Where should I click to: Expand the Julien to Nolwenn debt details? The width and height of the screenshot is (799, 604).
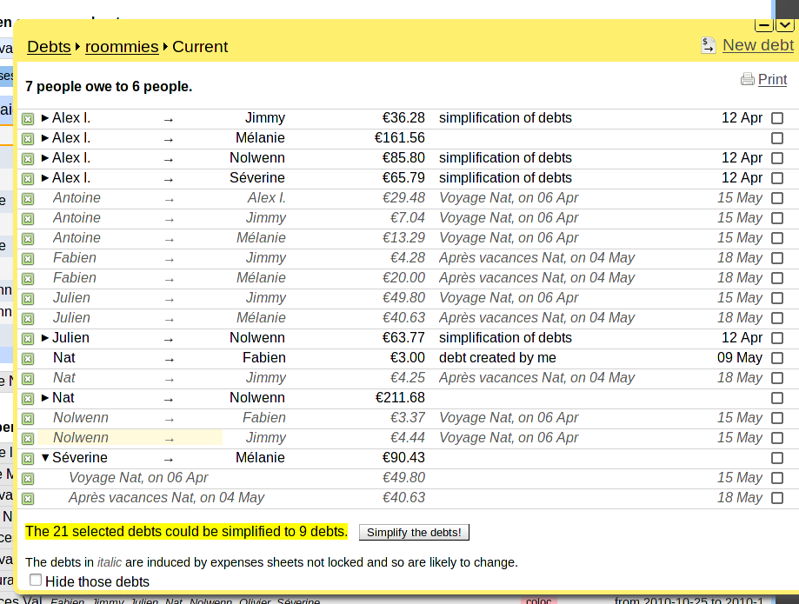pos(45,338)
